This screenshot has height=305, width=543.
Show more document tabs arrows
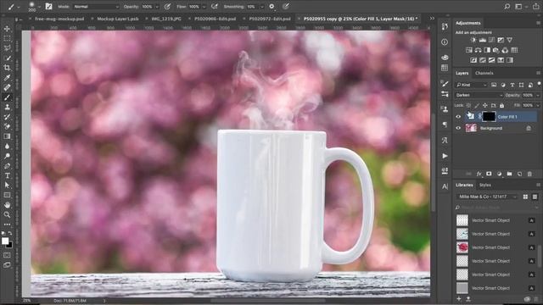point(432,19)
